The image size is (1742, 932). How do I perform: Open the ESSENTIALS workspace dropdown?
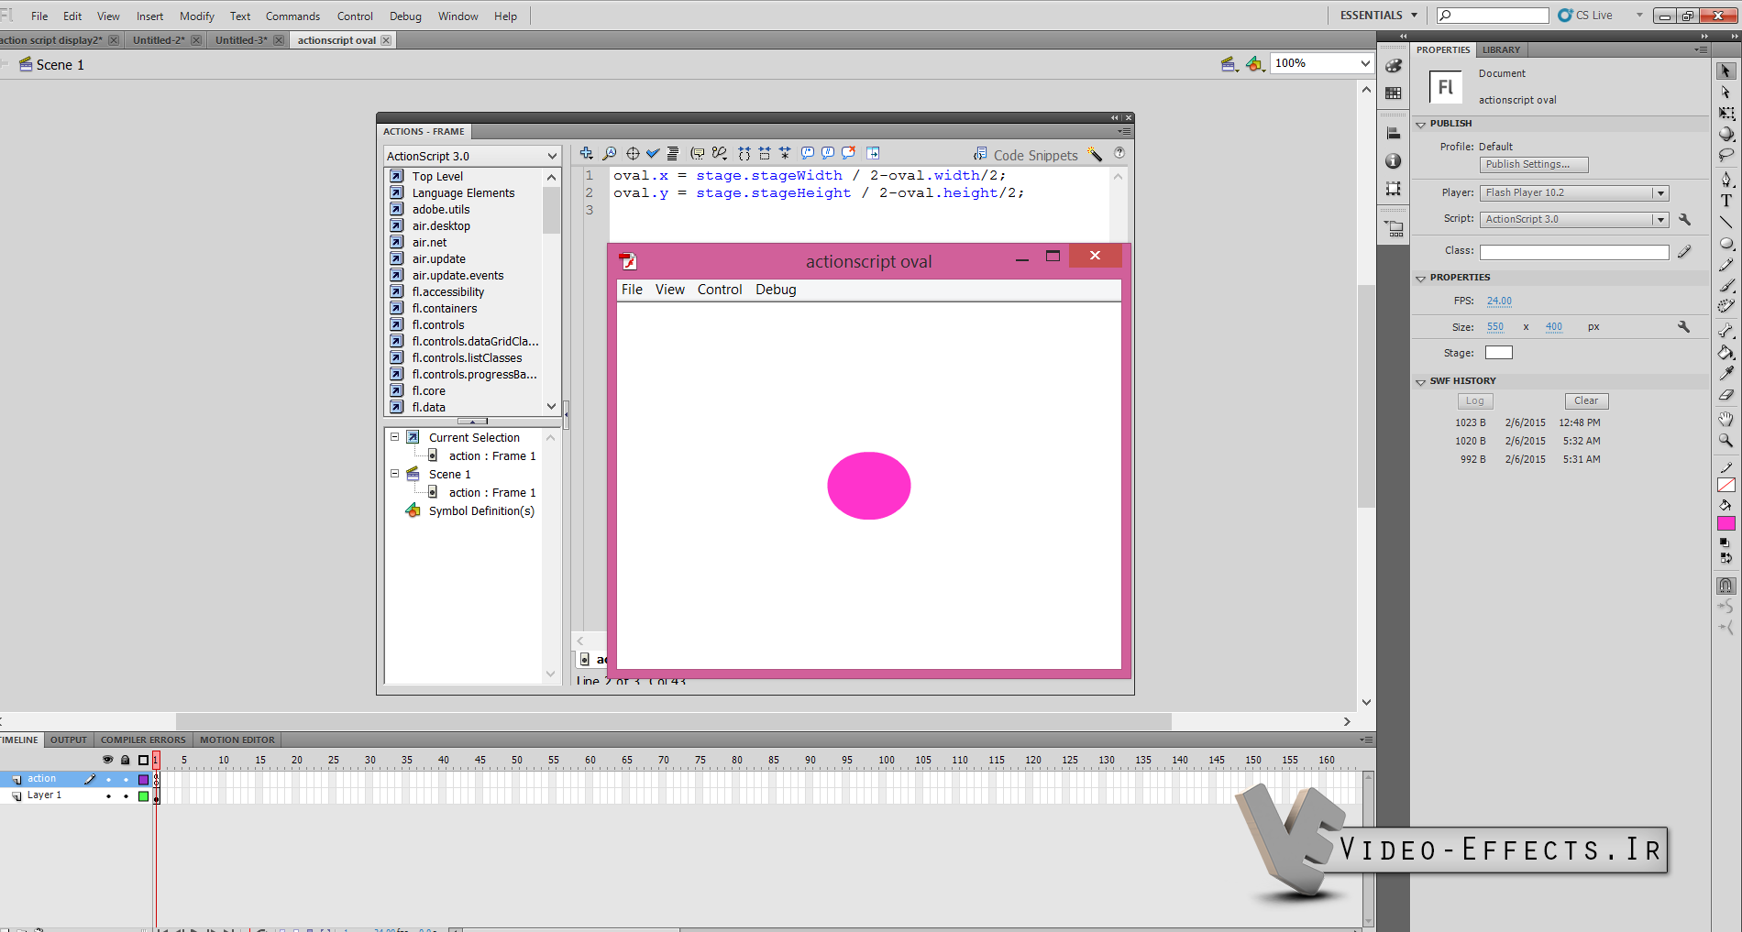(x=1379, y=16)
